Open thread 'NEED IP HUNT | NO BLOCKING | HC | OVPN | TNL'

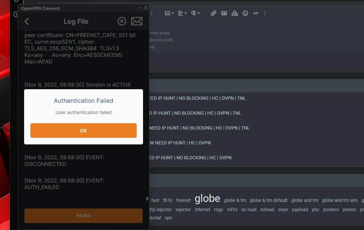200,128
